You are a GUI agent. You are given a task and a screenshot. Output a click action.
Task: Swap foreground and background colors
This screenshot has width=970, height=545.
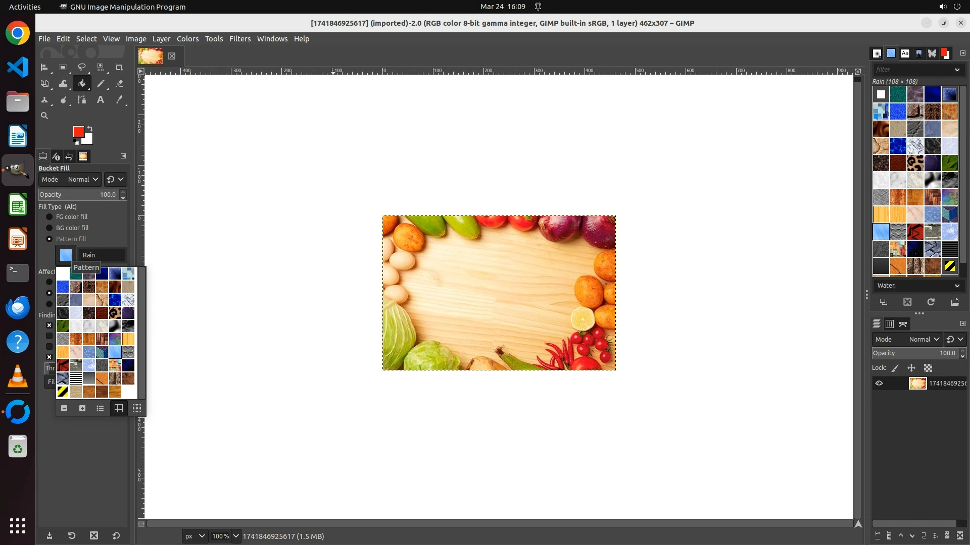pyautogui.click(x=90, y=129)
